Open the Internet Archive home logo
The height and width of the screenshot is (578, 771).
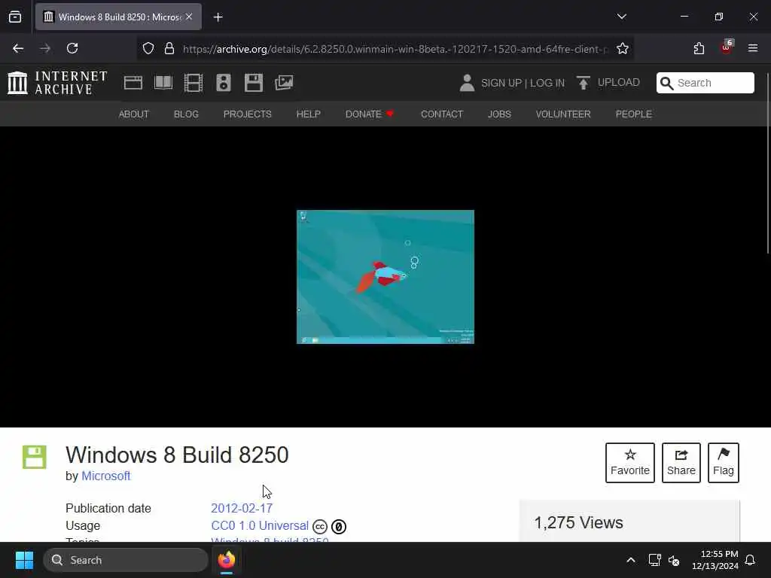coord(57,83)
